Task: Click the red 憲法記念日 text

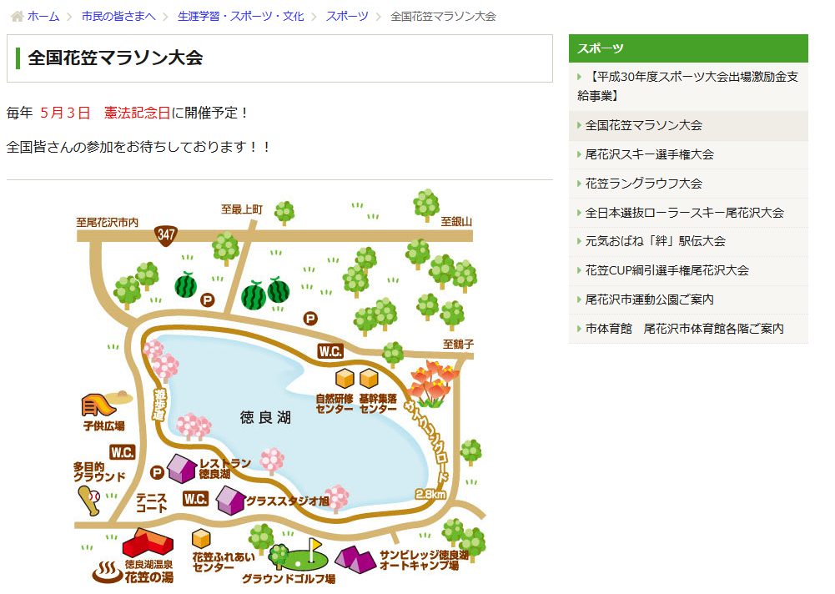Action: [x=138, y=113]
